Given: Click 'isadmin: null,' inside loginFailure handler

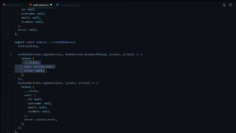Looking at the screenshot, I should point(39,112).
